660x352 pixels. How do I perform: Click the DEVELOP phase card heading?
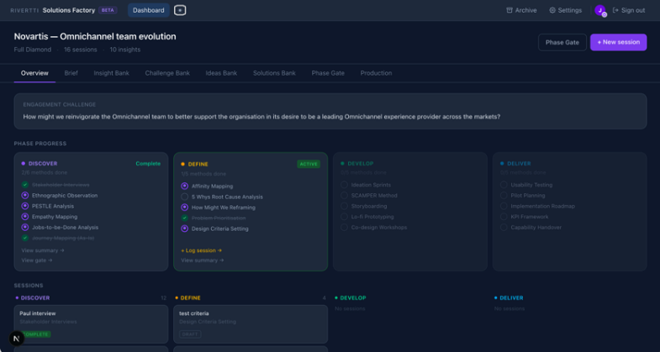(361, 164)
